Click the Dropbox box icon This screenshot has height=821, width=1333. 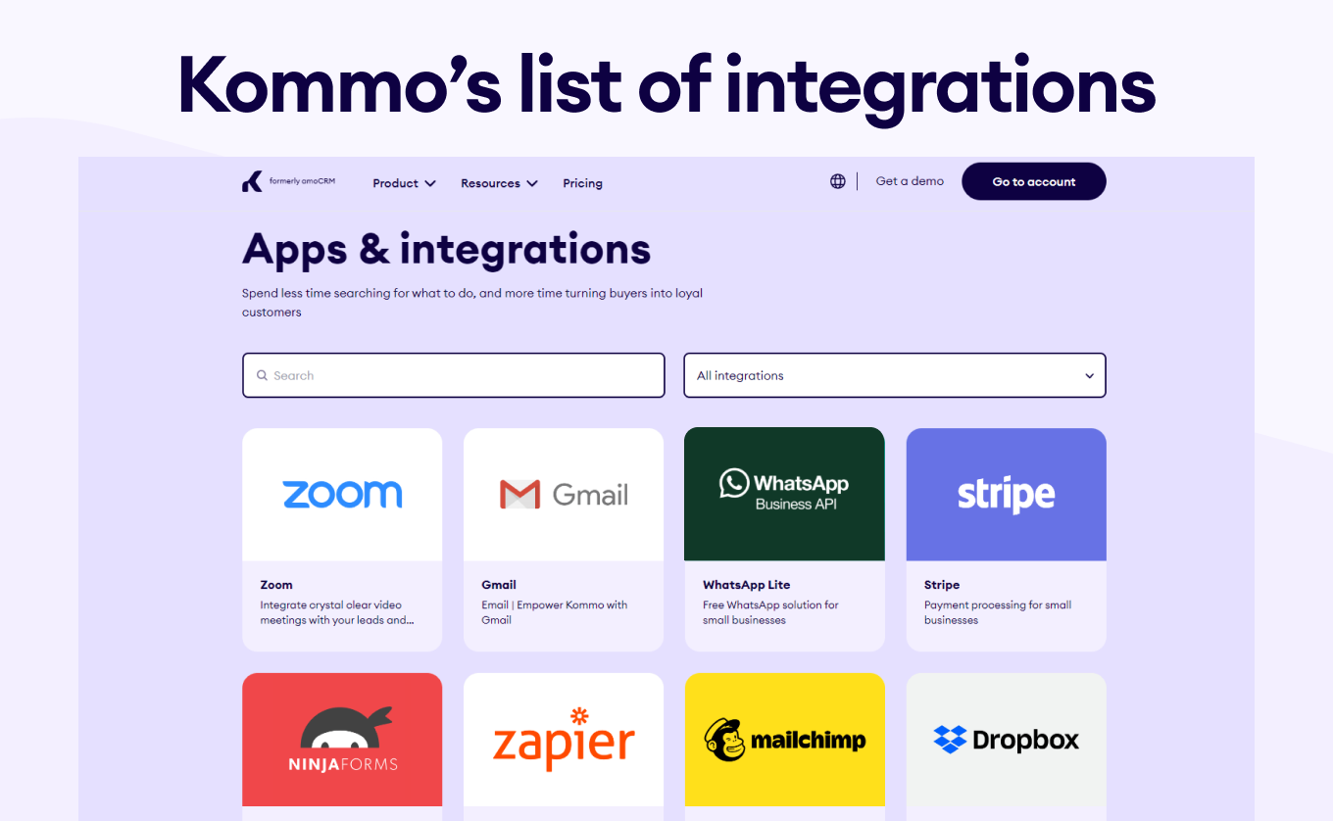click(950, 739)
